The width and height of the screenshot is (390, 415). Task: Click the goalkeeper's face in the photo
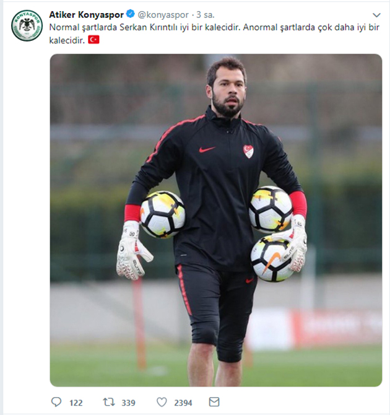[228, 90]
